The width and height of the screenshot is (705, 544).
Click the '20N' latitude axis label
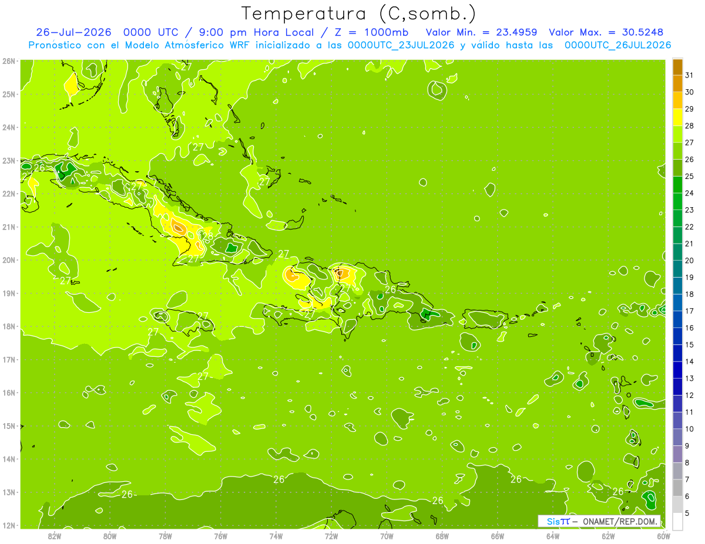tap(9, 260)
